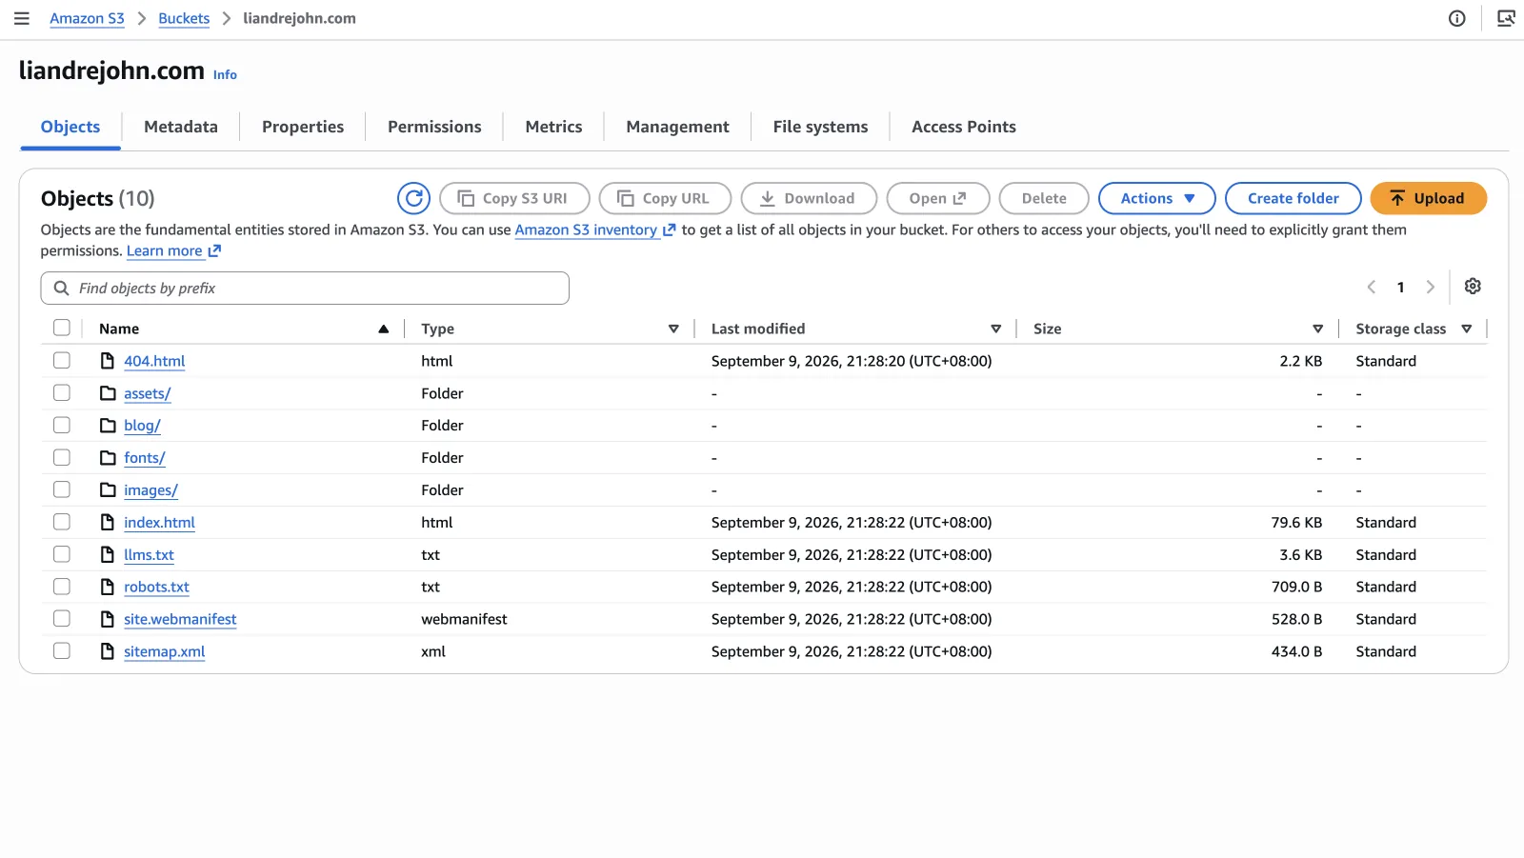
Task: Click the folder icon beside blog/
Action: pos(108,426)
